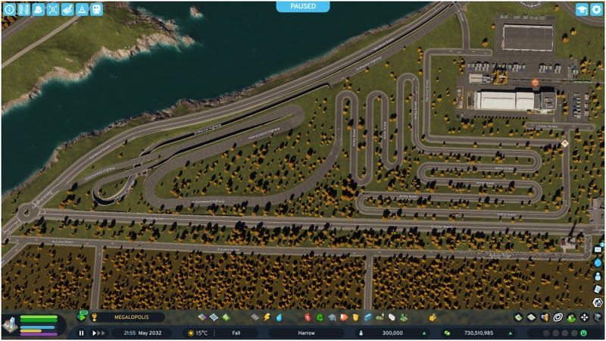606x341 pixels.
Task: Open the parks and recreation menu
Action: (x=380, y=318)
